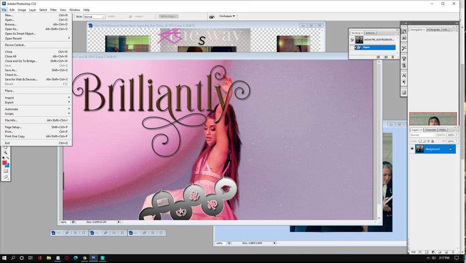Image resolution: width=466 pixels, height=263 pixels.
Task: Click the swap width and height icon
Action: pos(131,16)
